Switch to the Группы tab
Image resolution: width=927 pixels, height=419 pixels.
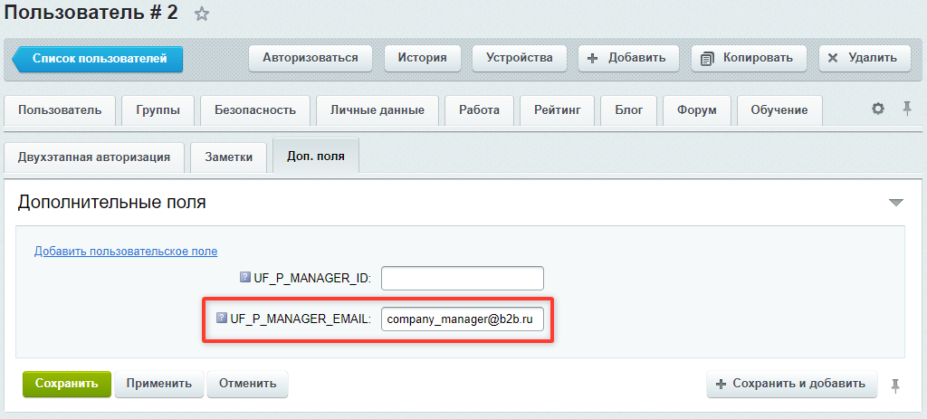[158, 110]
